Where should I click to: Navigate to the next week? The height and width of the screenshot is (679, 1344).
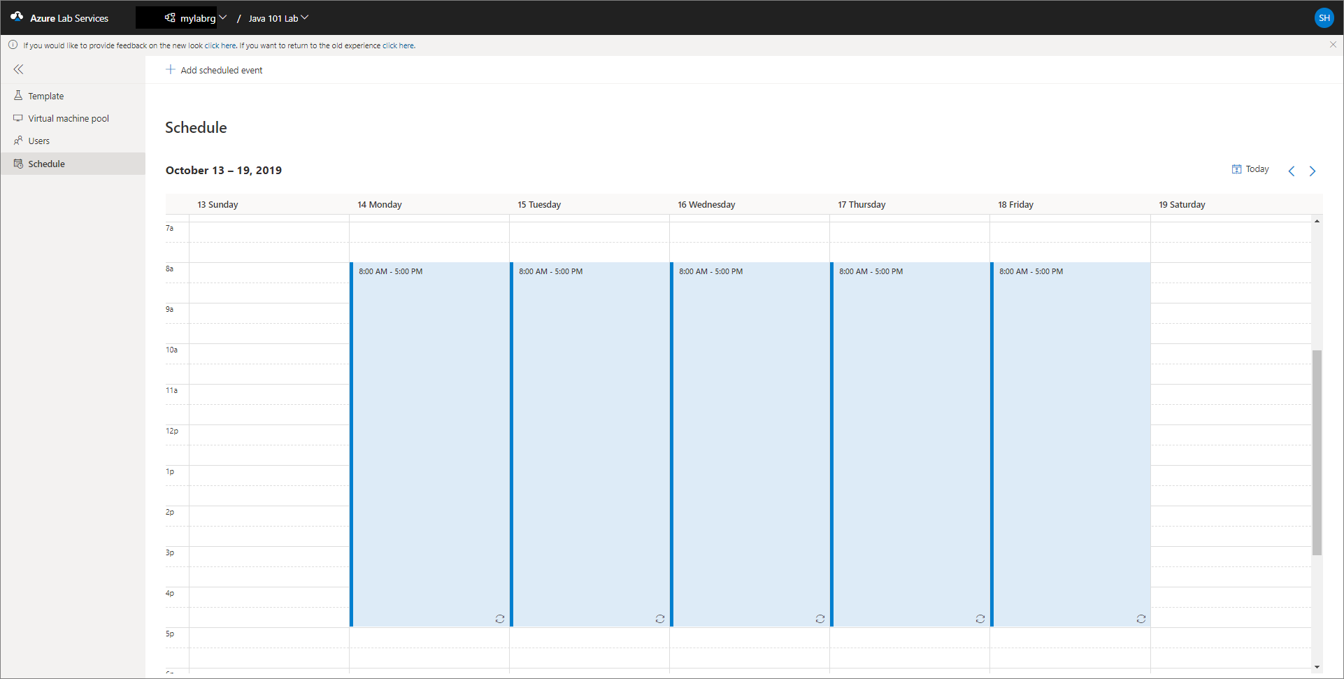1313,170
